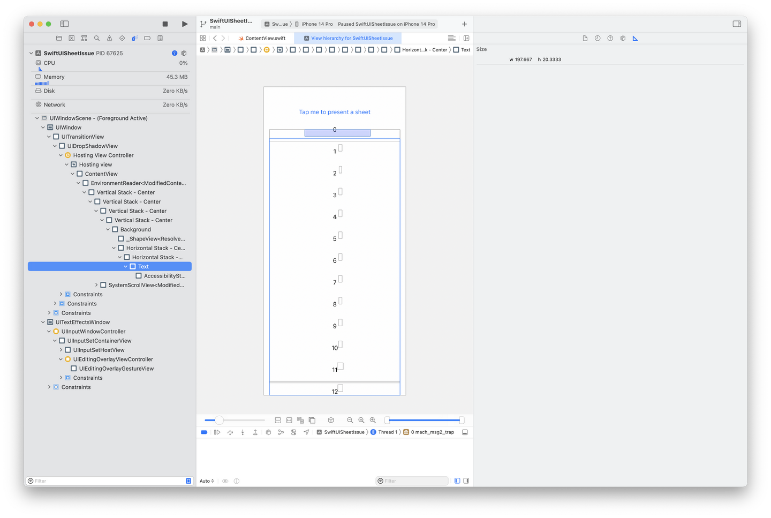The image size is (771, 518).
Task: Click the 3D orient cube above the debug bar
Action: pos(331,420)
